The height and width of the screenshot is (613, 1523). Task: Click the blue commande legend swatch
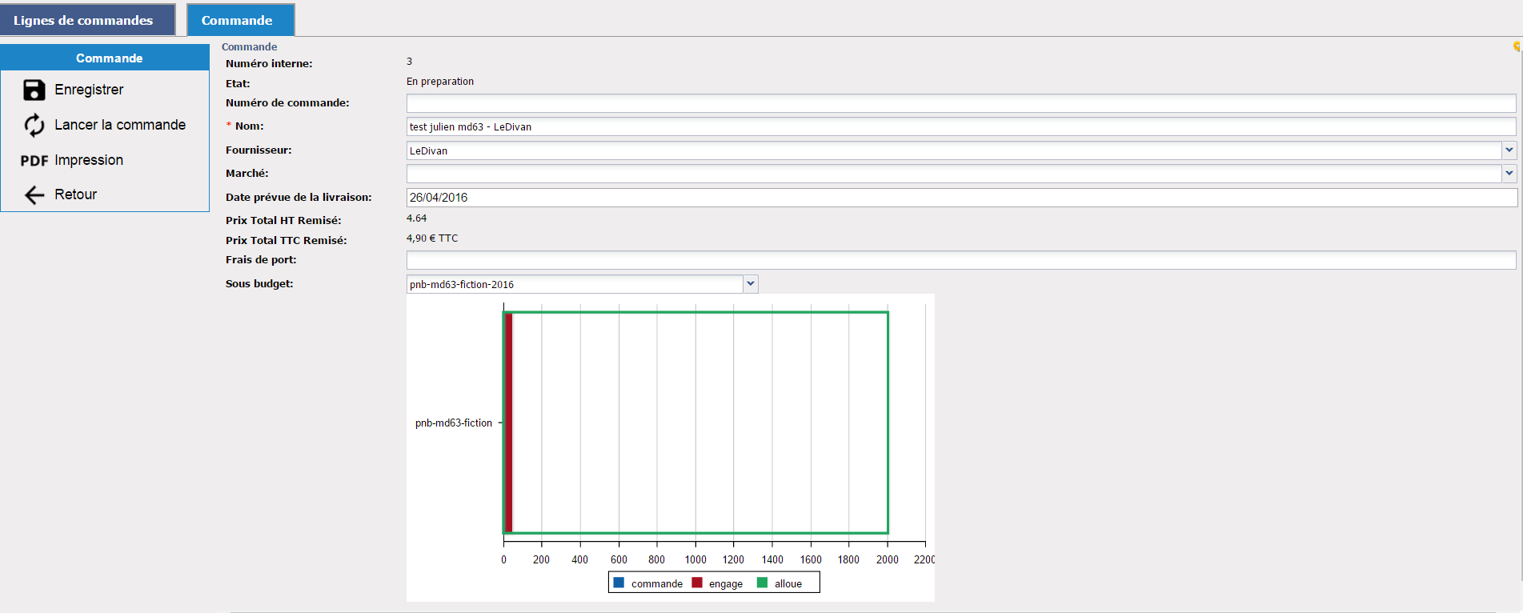(x=619, y=583)
